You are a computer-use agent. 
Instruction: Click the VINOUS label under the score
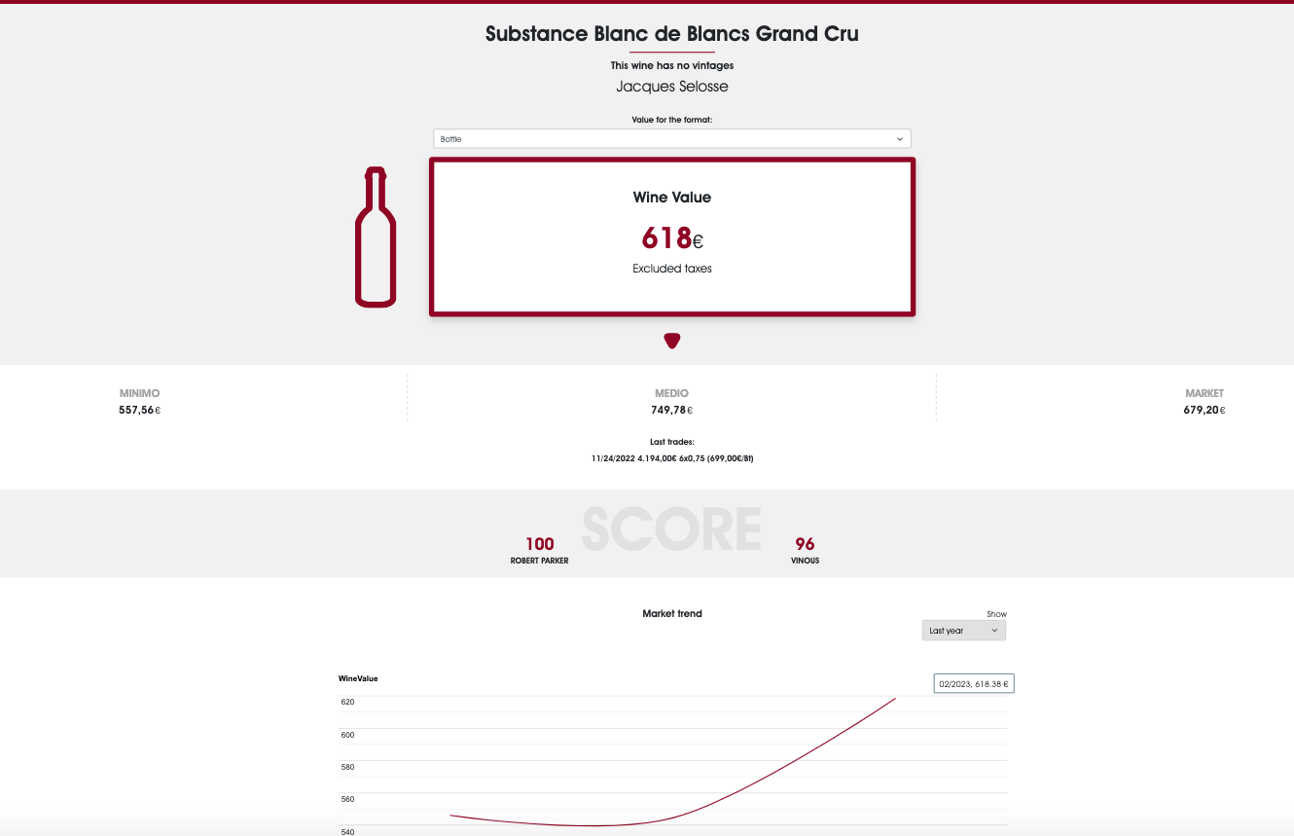[x=805, y=561]
